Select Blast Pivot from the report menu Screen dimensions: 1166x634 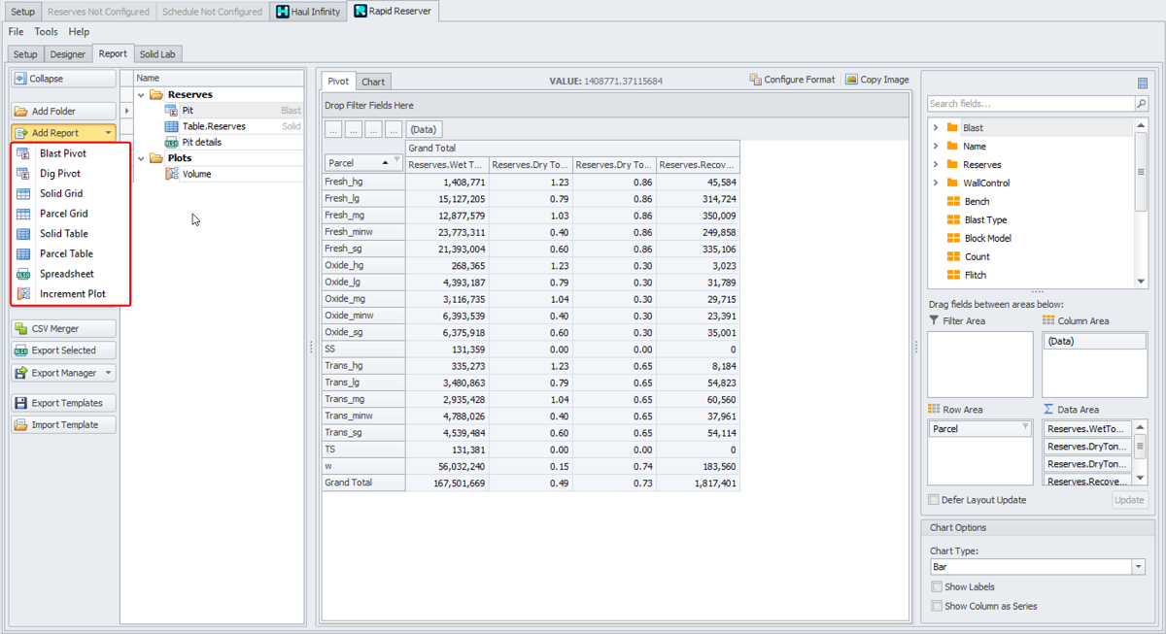pyautogui.click(x=62, y=153)
